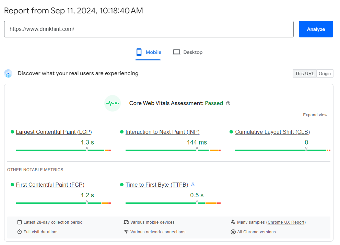Open Interaction to Next Paint (INP) link

[x=162, y=132]
